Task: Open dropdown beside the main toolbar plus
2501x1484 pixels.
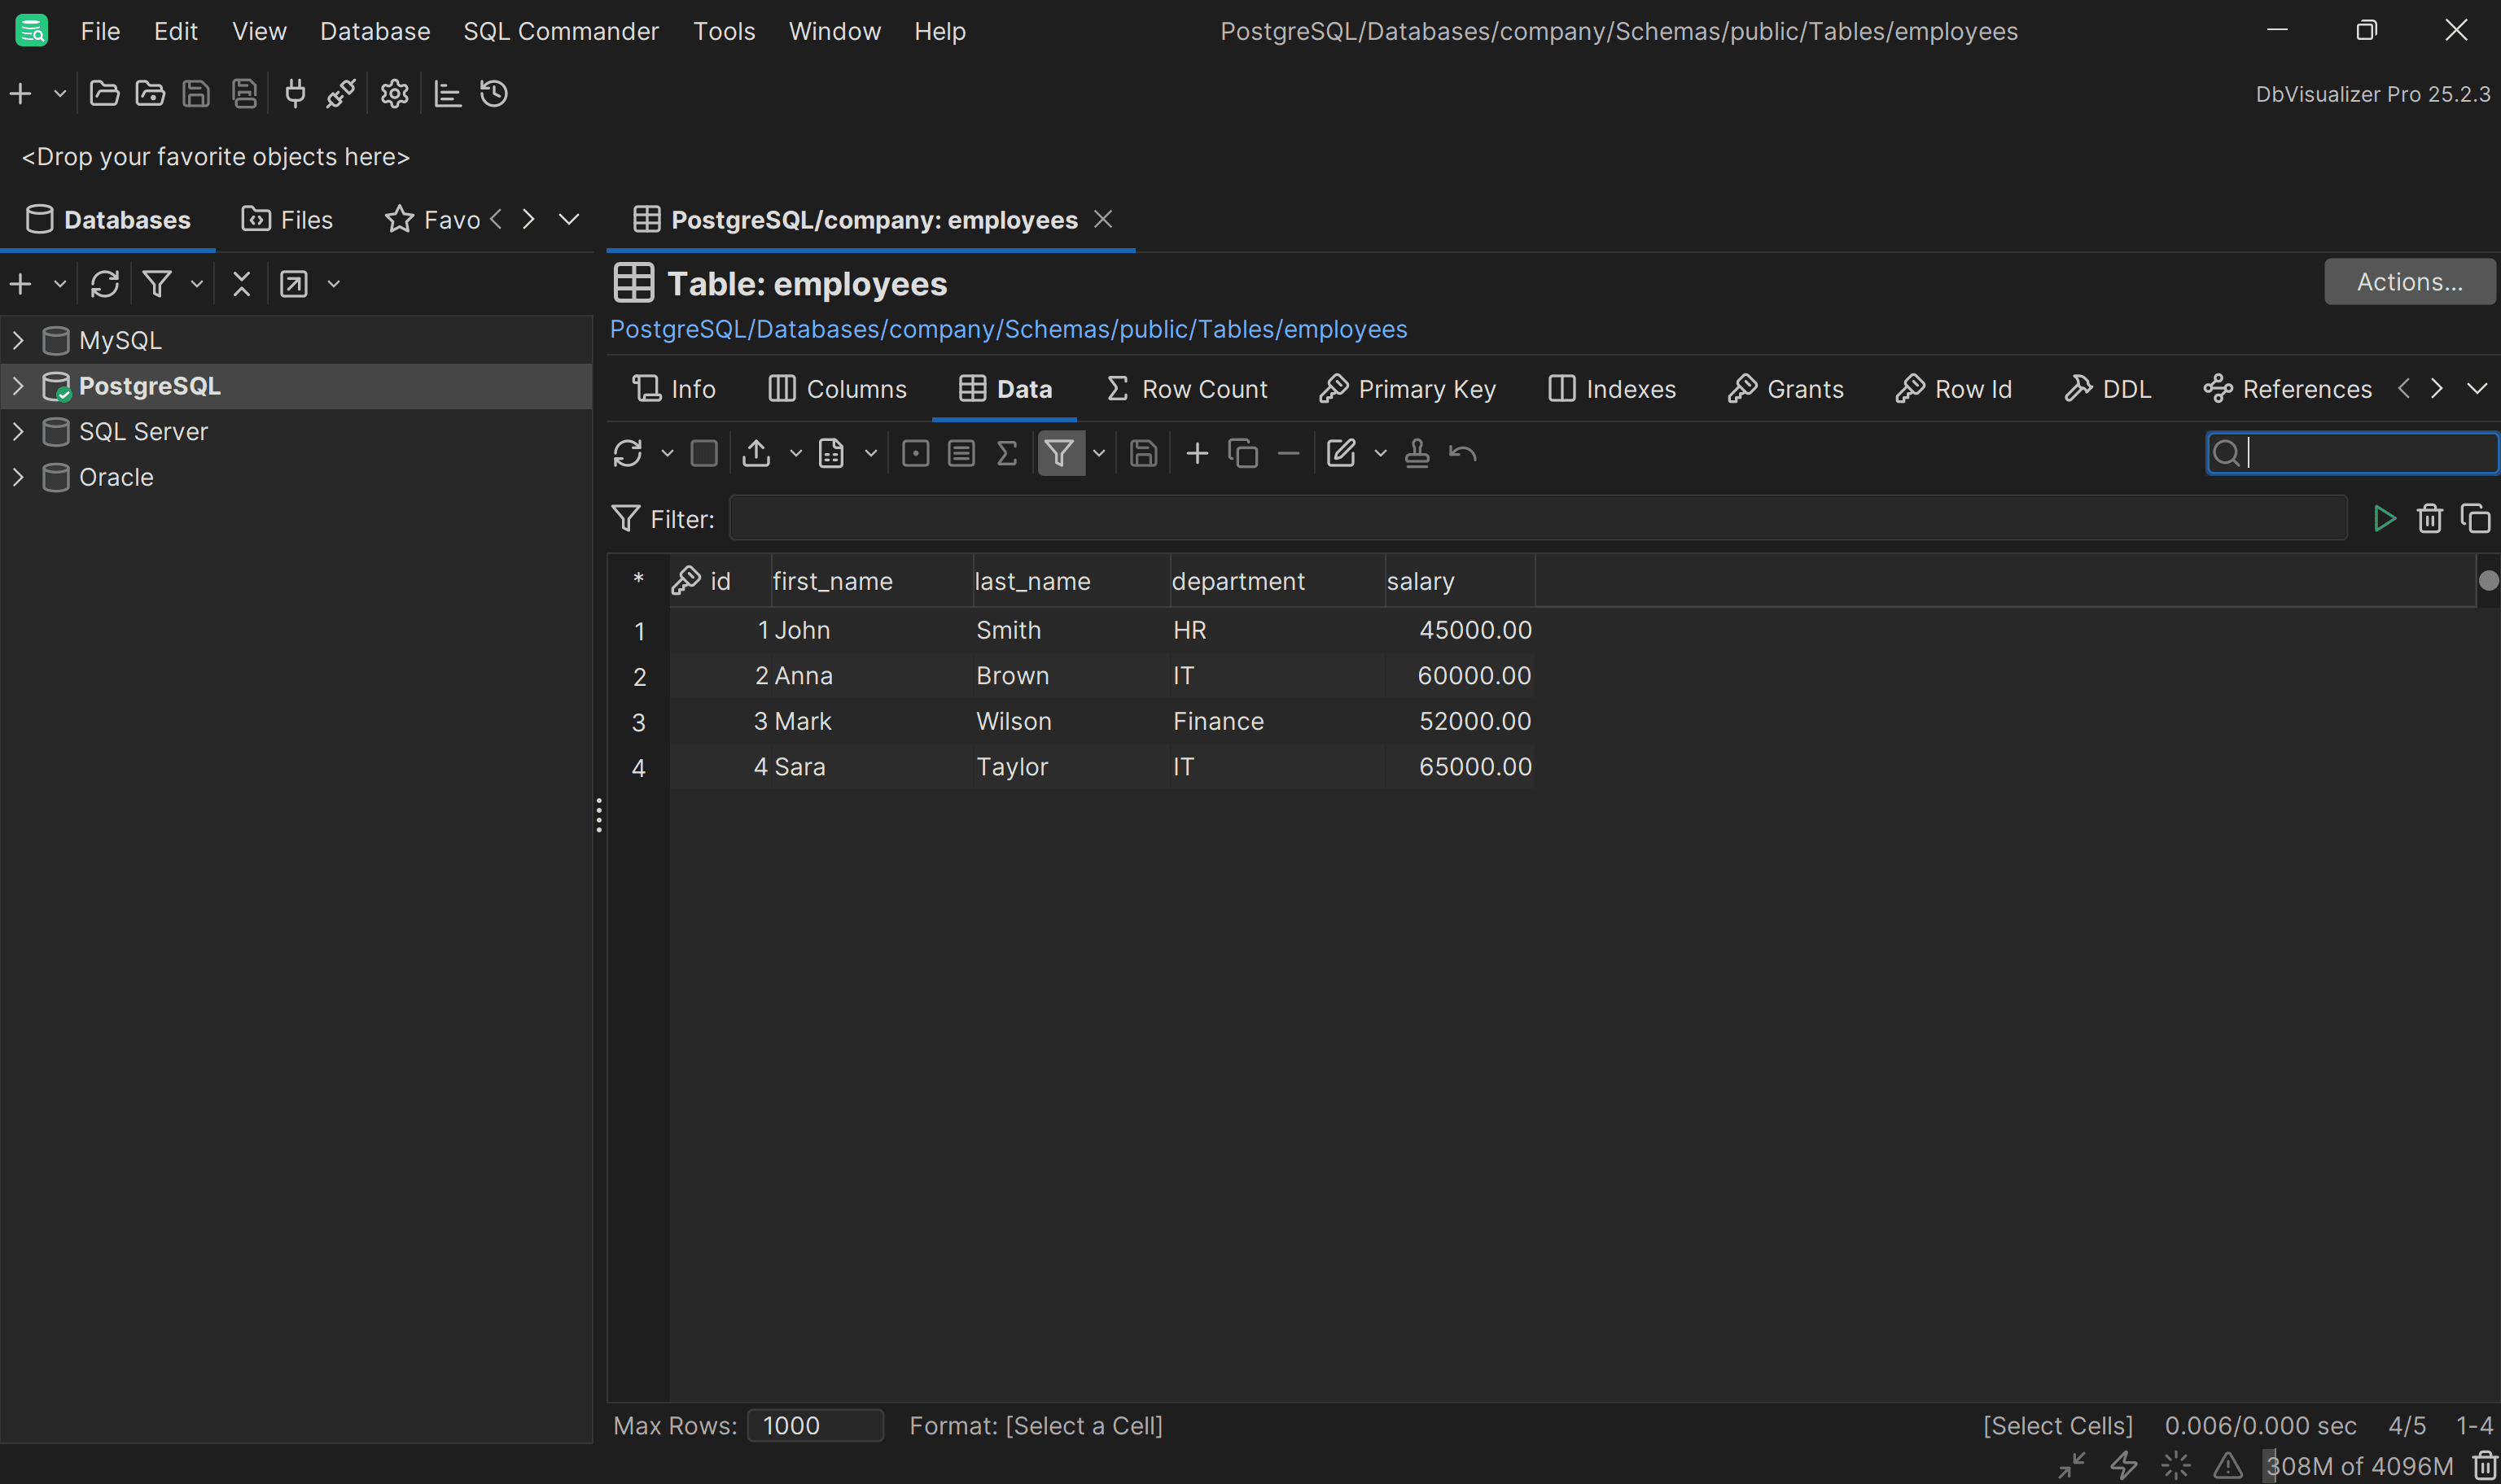Action: pos(59,94)
